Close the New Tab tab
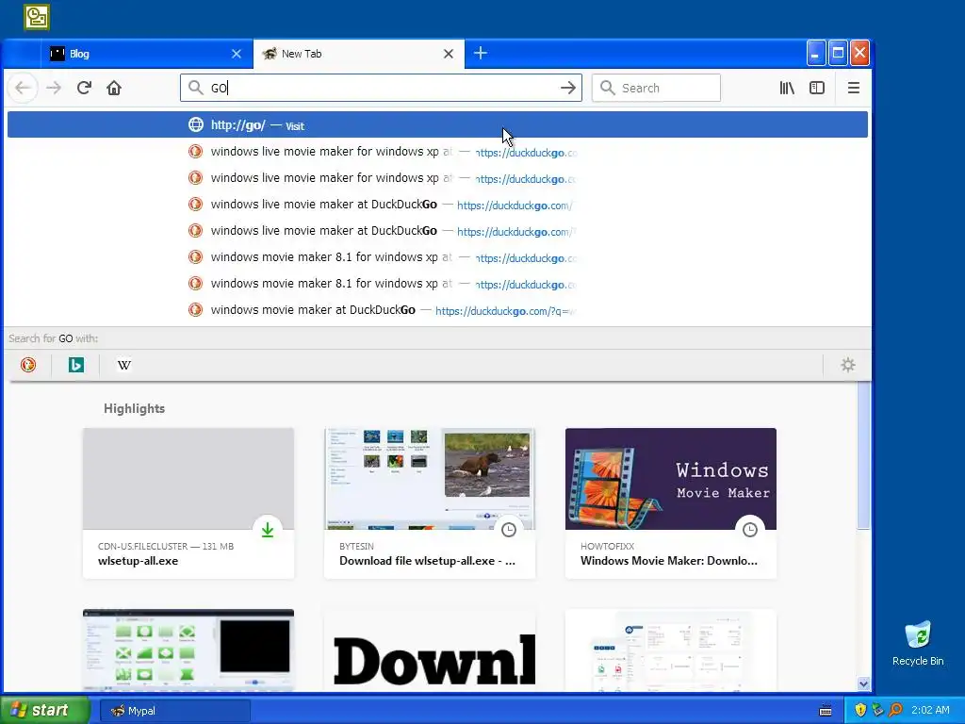This screenshot has height=724, width=965. [x=449, y=54]
